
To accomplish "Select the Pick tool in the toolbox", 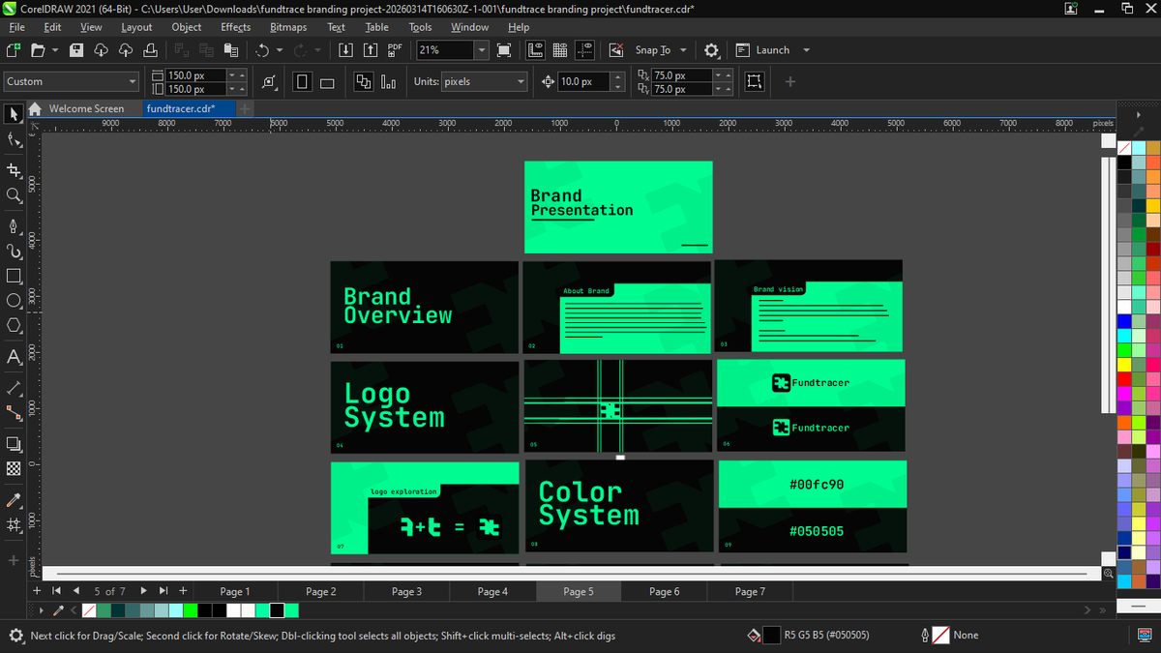I will coord(14,114).
